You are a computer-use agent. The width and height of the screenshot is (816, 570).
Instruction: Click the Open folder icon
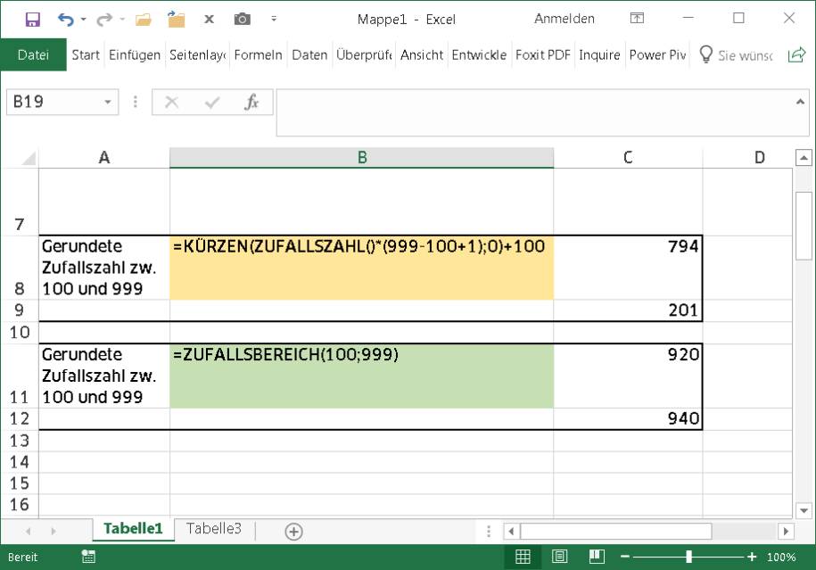pos(143,20)
